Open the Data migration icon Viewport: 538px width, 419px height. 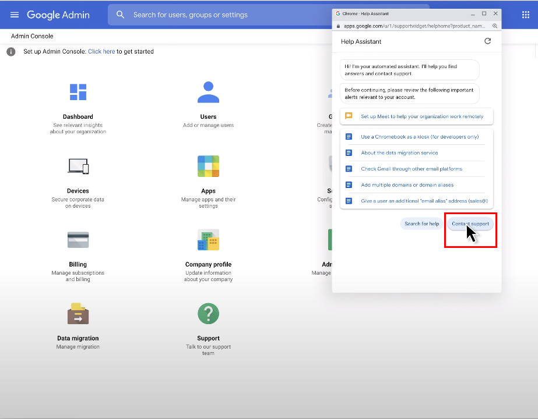coord(78,314)
